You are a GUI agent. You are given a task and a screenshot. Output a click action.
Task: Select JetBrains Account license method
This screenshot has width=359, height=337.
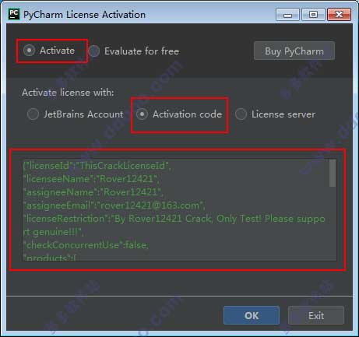[33, 114]
